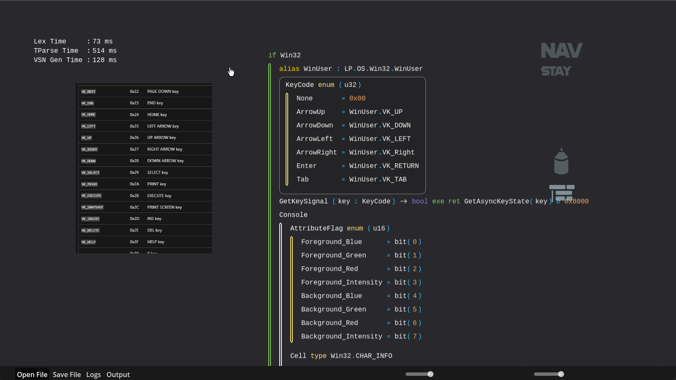The height and width of the screenshot is (380, 676).
Task: Click the Open File button
Action: click(x=32, y=375)
